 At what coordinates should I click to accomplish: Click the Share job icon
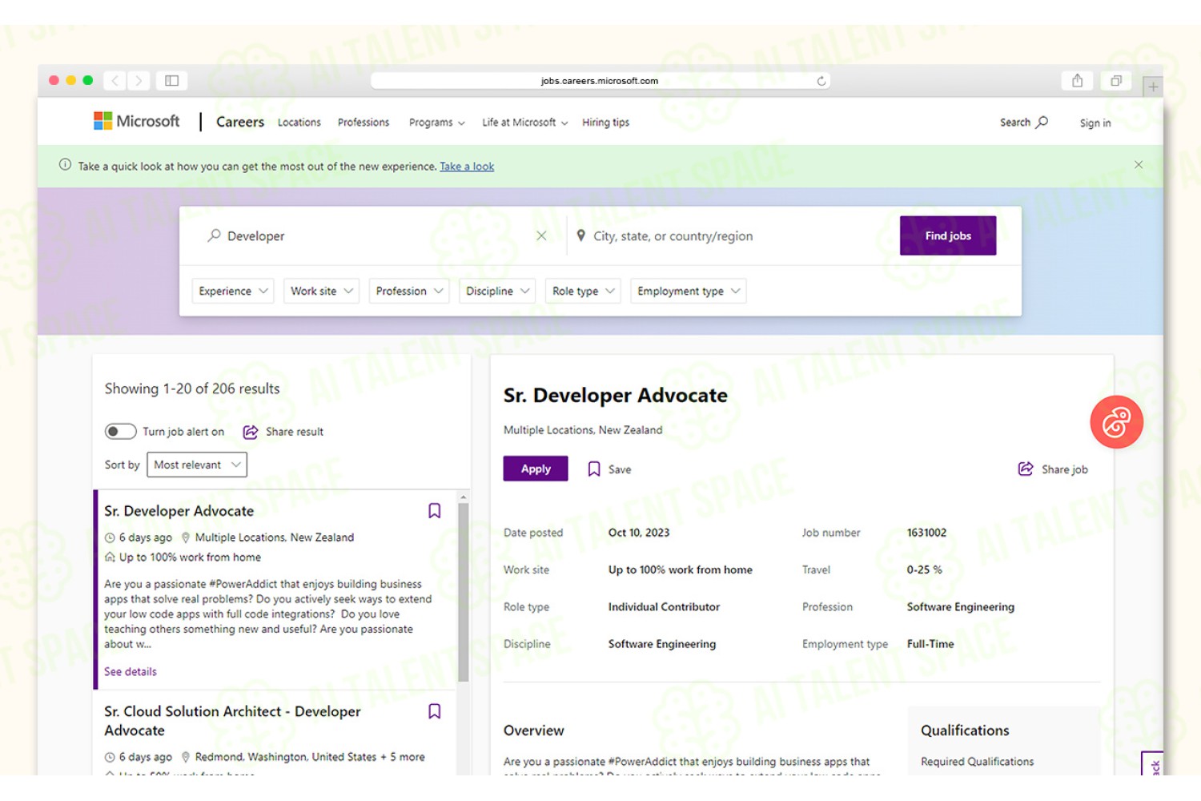point(1025,469)
